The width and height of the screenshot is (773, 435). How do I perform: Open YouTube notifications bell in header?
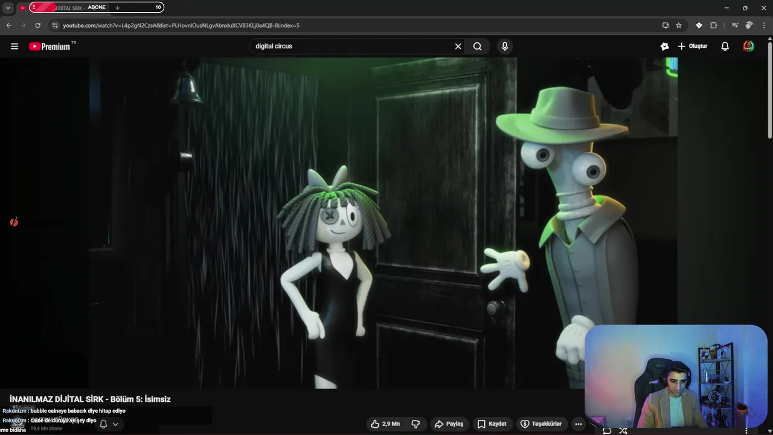click(725, 47)
